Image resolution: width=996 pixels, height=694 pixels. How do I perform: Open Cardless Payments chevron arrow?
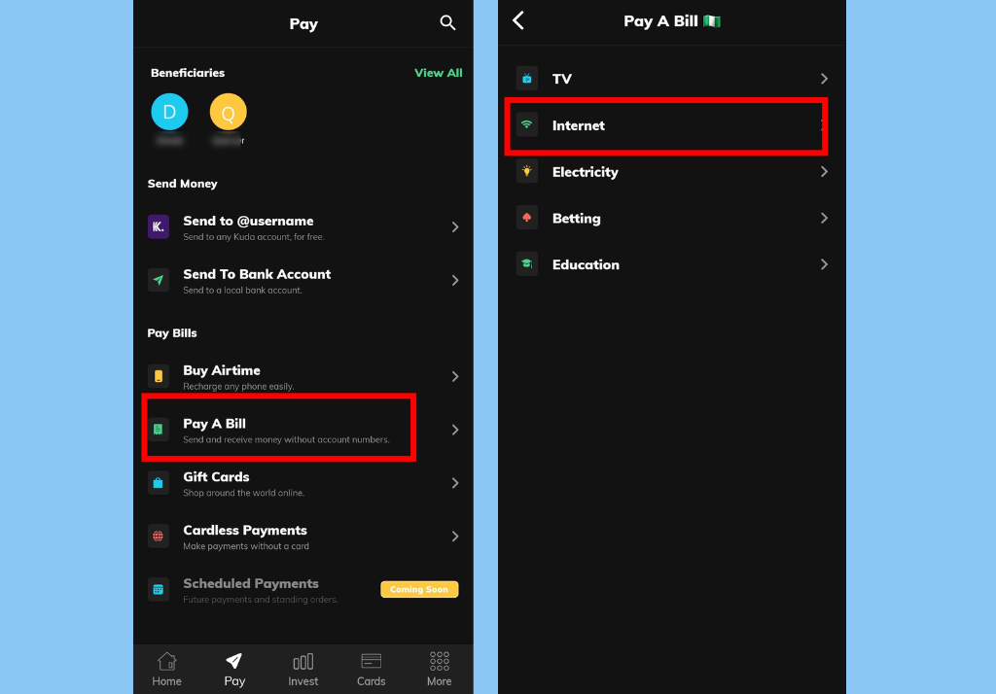[x=455, y=537]
